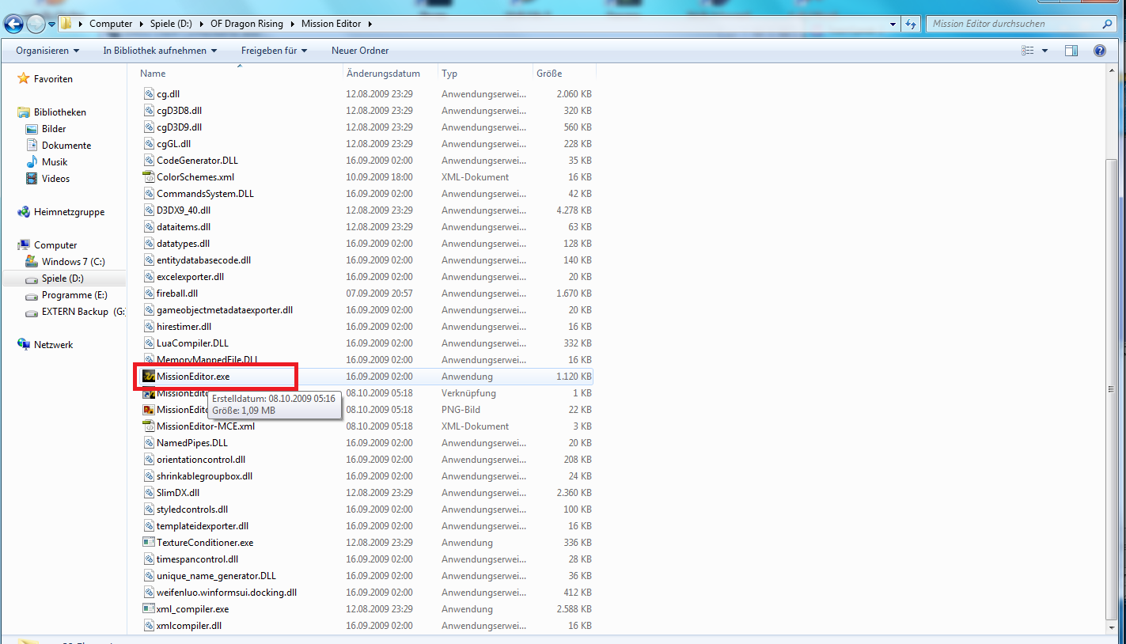Toggle the preview pane icon

click(1071, 51)
